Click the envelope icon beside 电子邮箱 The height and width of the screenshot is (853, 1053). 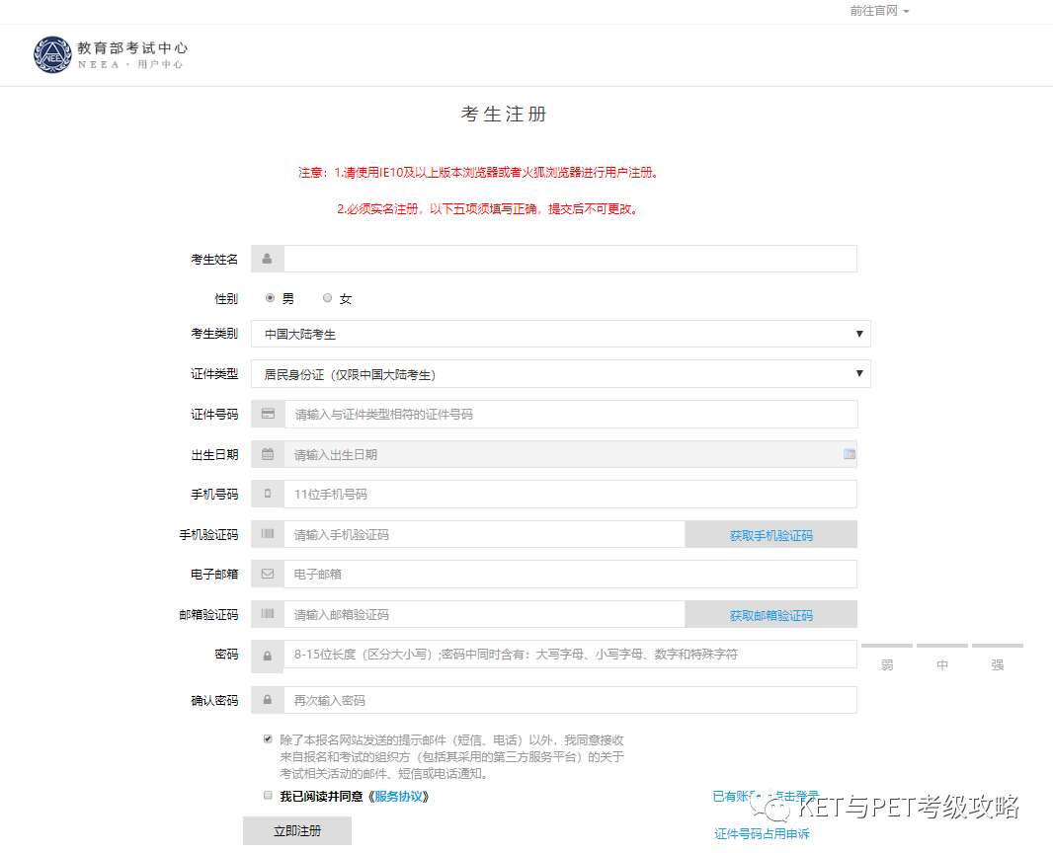268,574
